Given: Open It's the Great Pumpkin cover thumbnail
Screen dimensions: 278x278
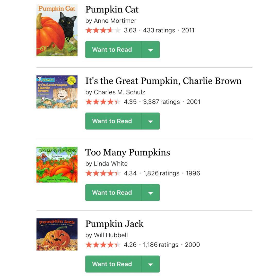Looking at the screenshot, I should (x=57, y=92).
